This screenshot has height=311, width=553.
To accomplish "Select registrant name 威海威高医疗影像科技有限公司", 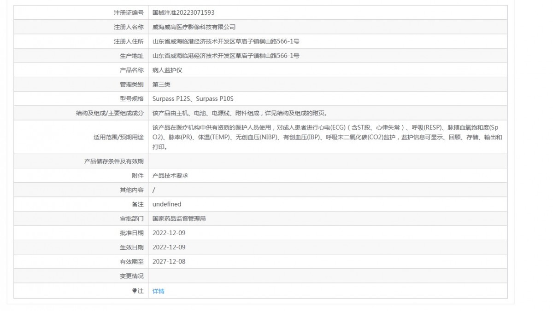I will (194, 27).
